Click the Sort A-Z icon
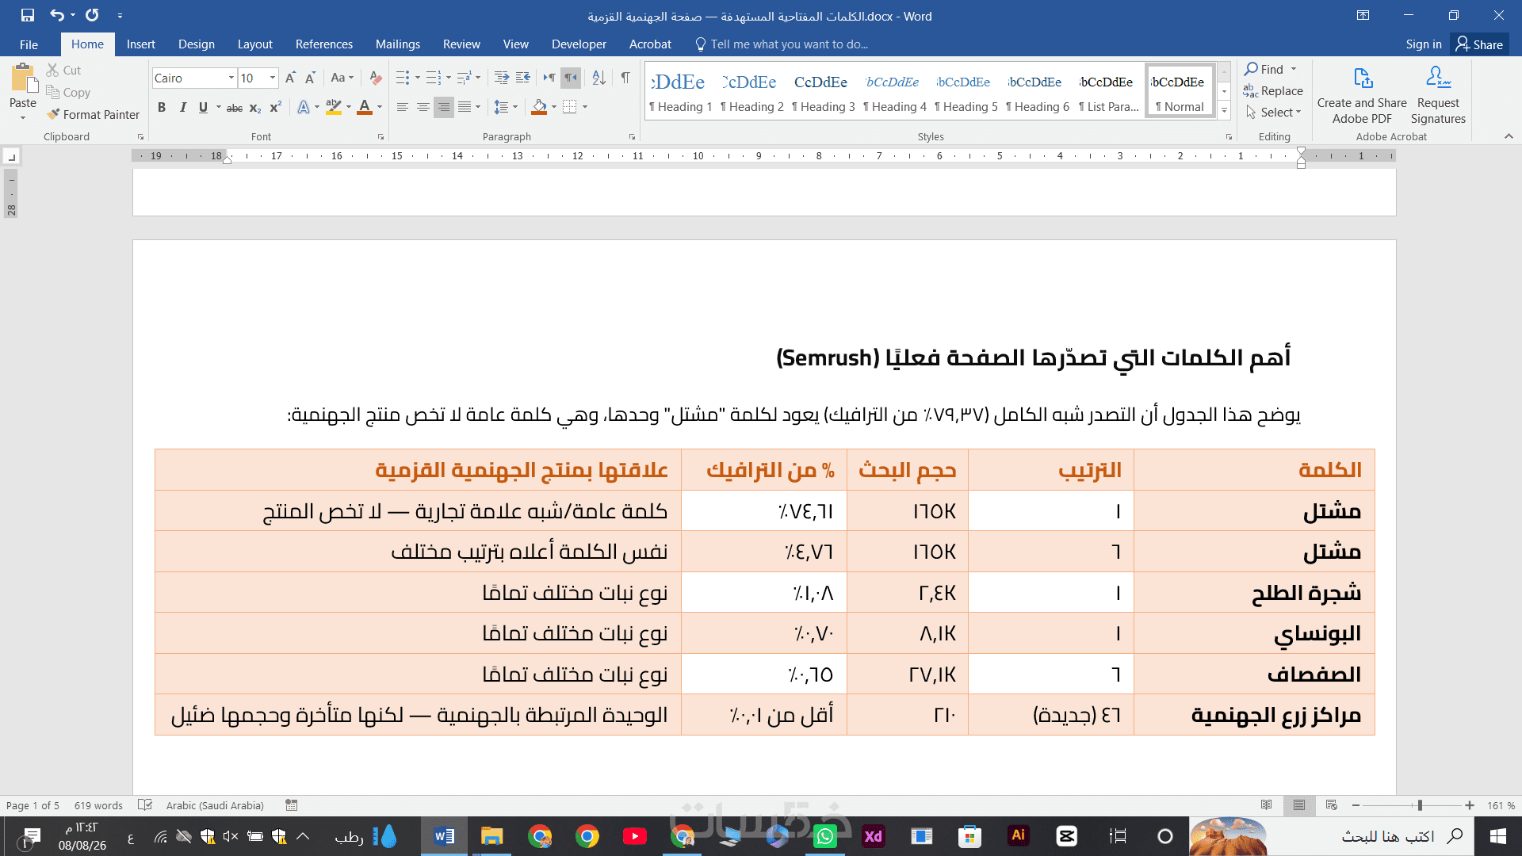The width and height of the screenshot is (1522, 856). tap(598, 78)
